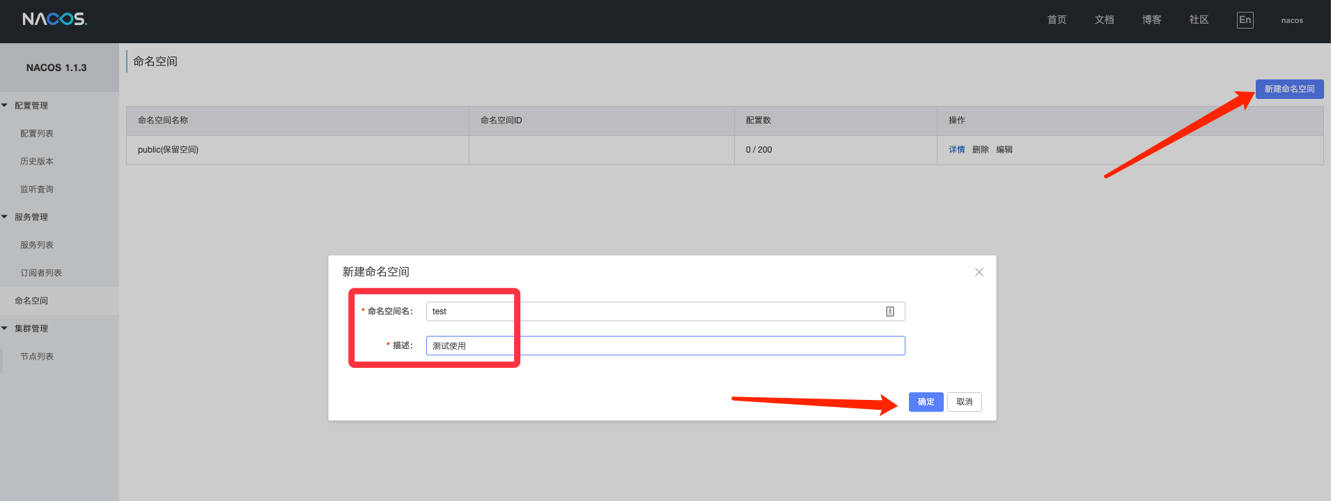Open 订阅者列表 in the sidebar
1331x501 pixels.
click(41, 273)
